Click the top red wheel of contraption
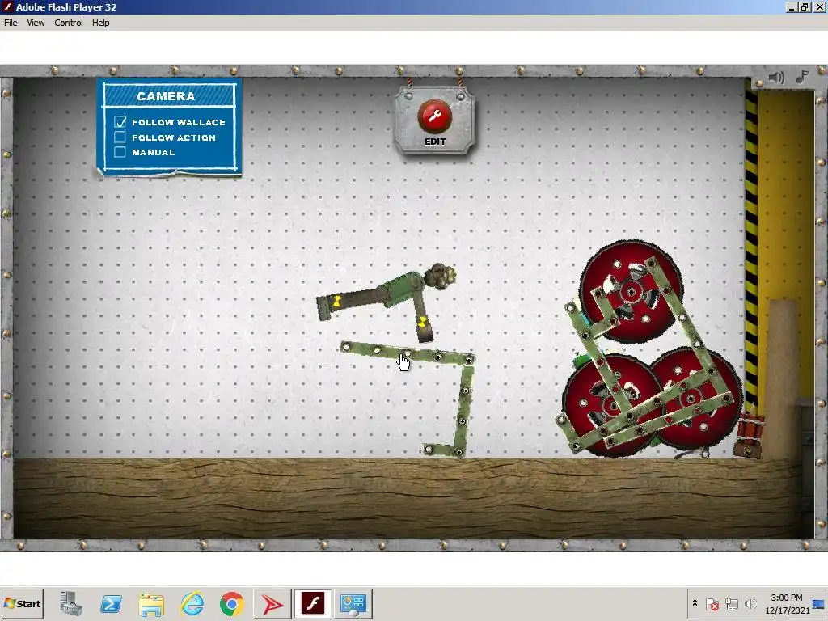 [x=631, y=291]
